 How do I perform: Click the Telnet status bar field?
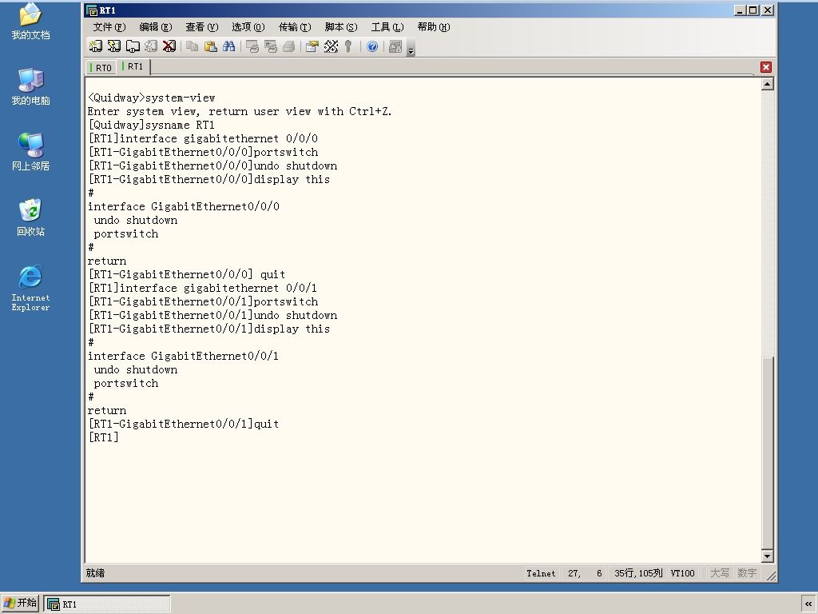click(541, 573)
